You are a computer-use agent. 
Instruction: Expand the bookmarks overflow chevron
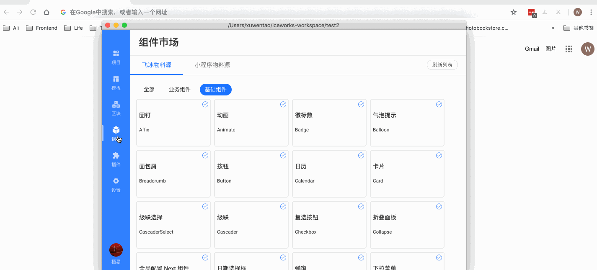553,28
